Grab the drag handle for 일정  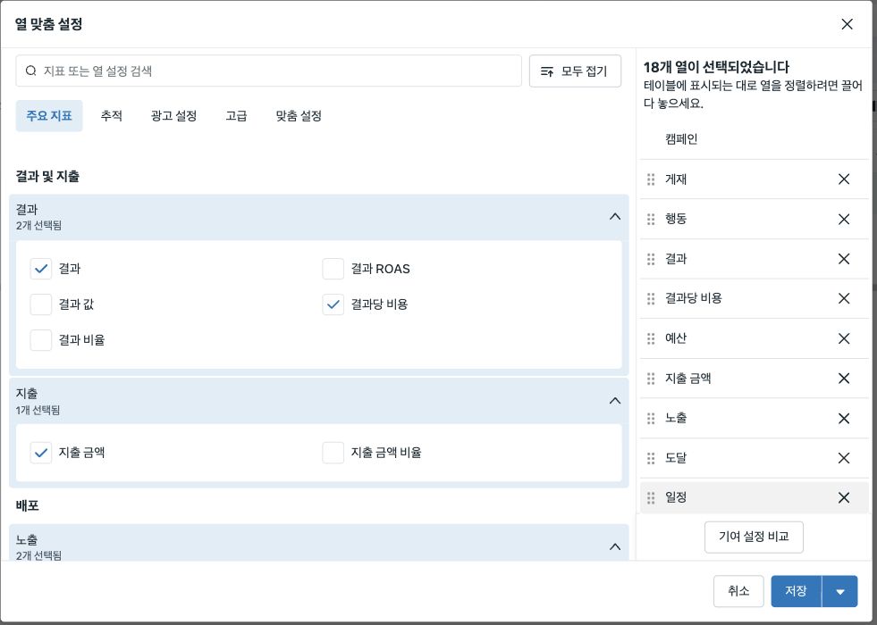point(651,497)
